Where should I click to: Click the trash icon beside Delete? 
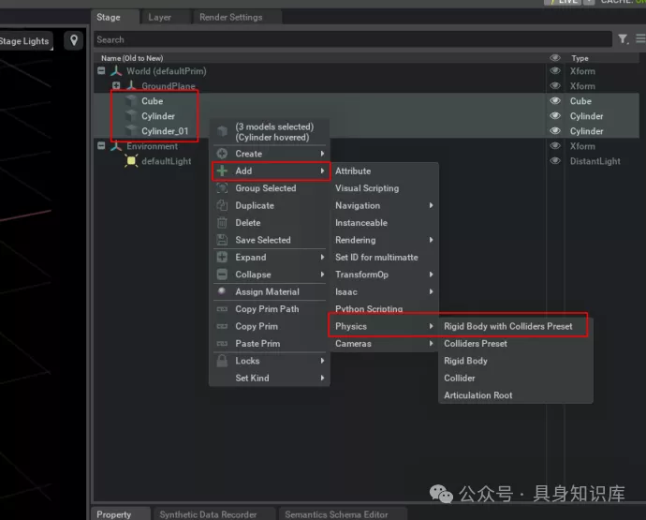(x=222, y=223)
